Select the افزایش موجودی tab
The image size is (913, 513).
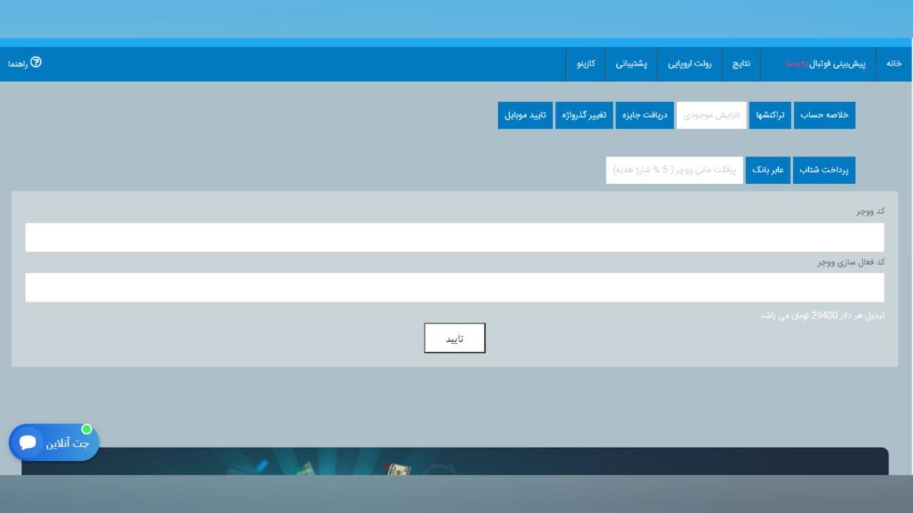(711, 115)
